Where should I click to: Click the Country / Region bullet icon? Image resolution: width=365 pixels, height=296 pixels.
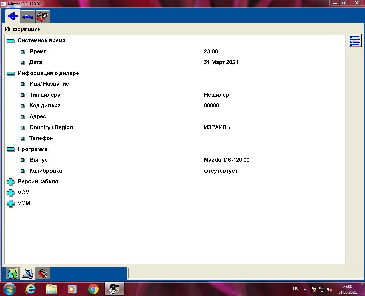click(x=23, y=127)
